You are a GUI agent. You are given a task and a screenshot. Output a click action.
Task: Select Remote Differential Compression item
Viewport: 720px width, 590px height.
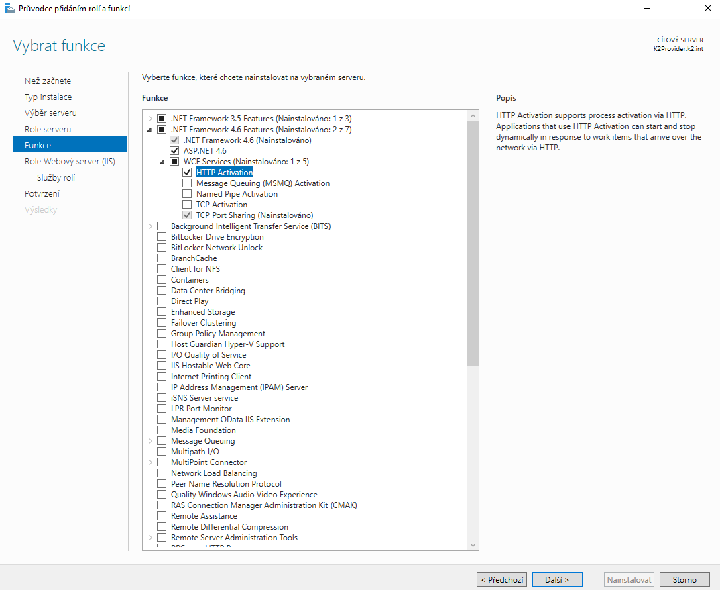point(229,527)
